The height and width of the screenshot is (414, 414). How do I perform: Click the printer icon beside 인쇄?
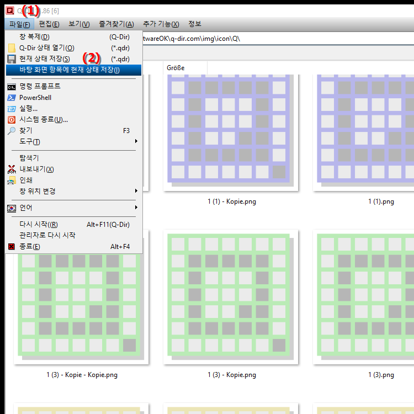[12, 181]
